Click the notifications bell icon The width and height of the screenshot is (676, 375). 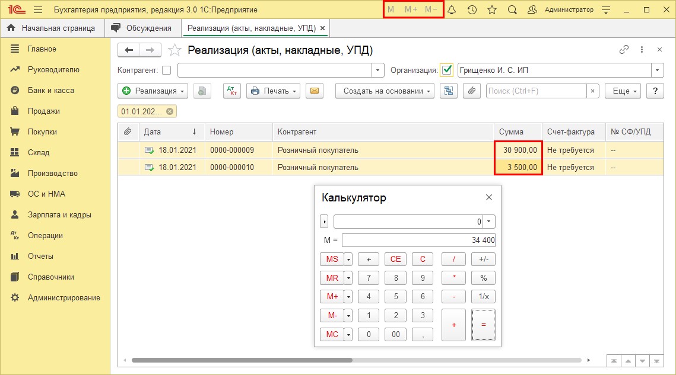(452, 10)
